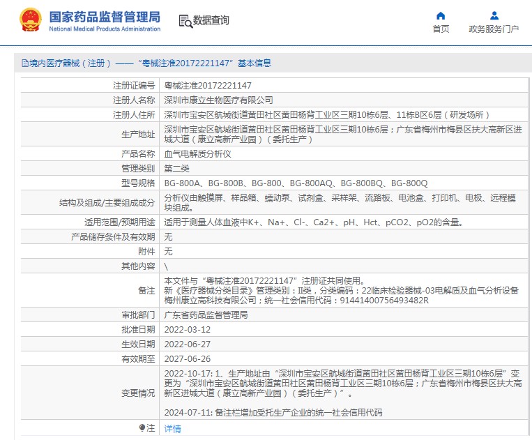This screenshot has width=532, height=440.
Task: Click the 政务服务门户 person icon
Action: pyautogui.click(x=494, y=15)
